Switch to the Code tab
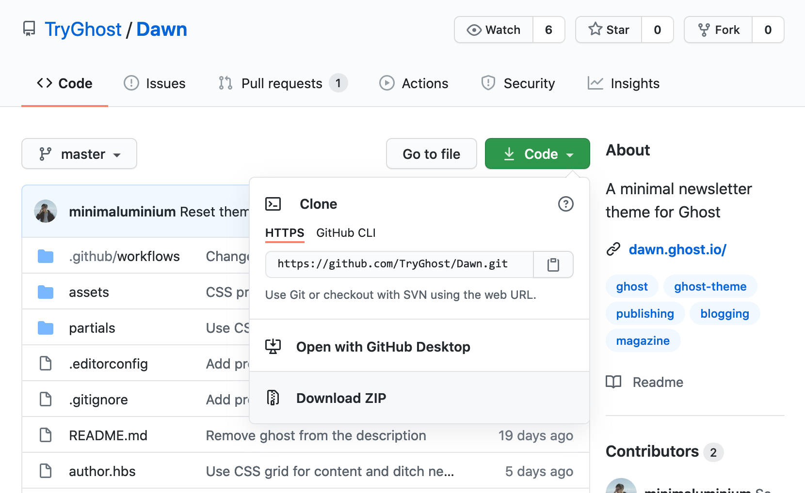The width and height of the screenshot is (805, 493). (x=64, y=83)
